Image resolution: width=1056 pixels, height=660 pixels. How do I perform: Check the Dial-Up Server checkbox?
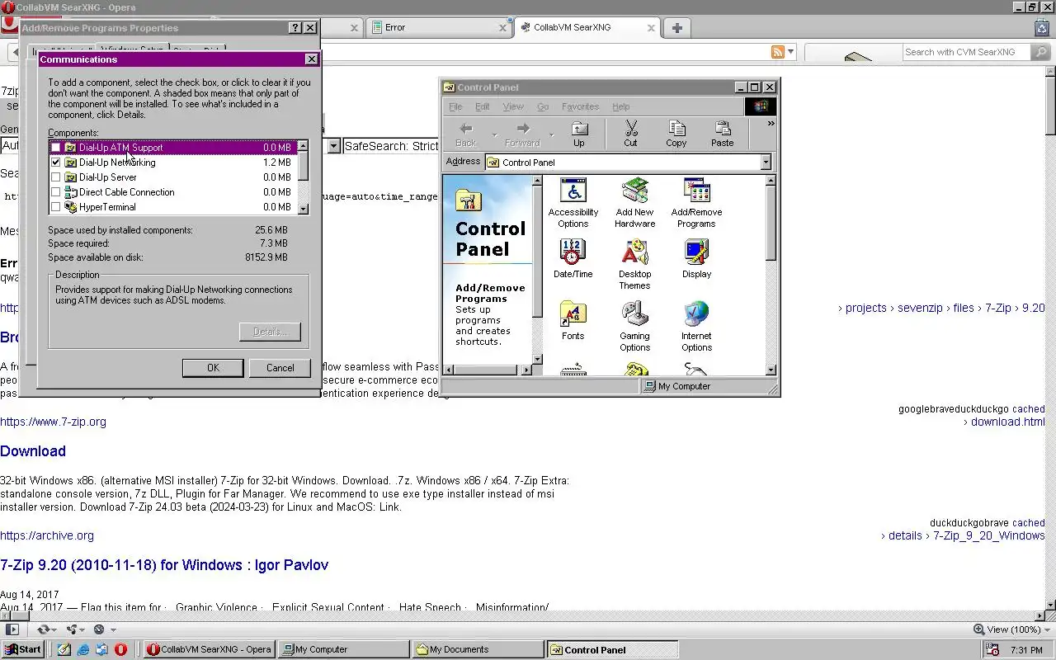56,177
